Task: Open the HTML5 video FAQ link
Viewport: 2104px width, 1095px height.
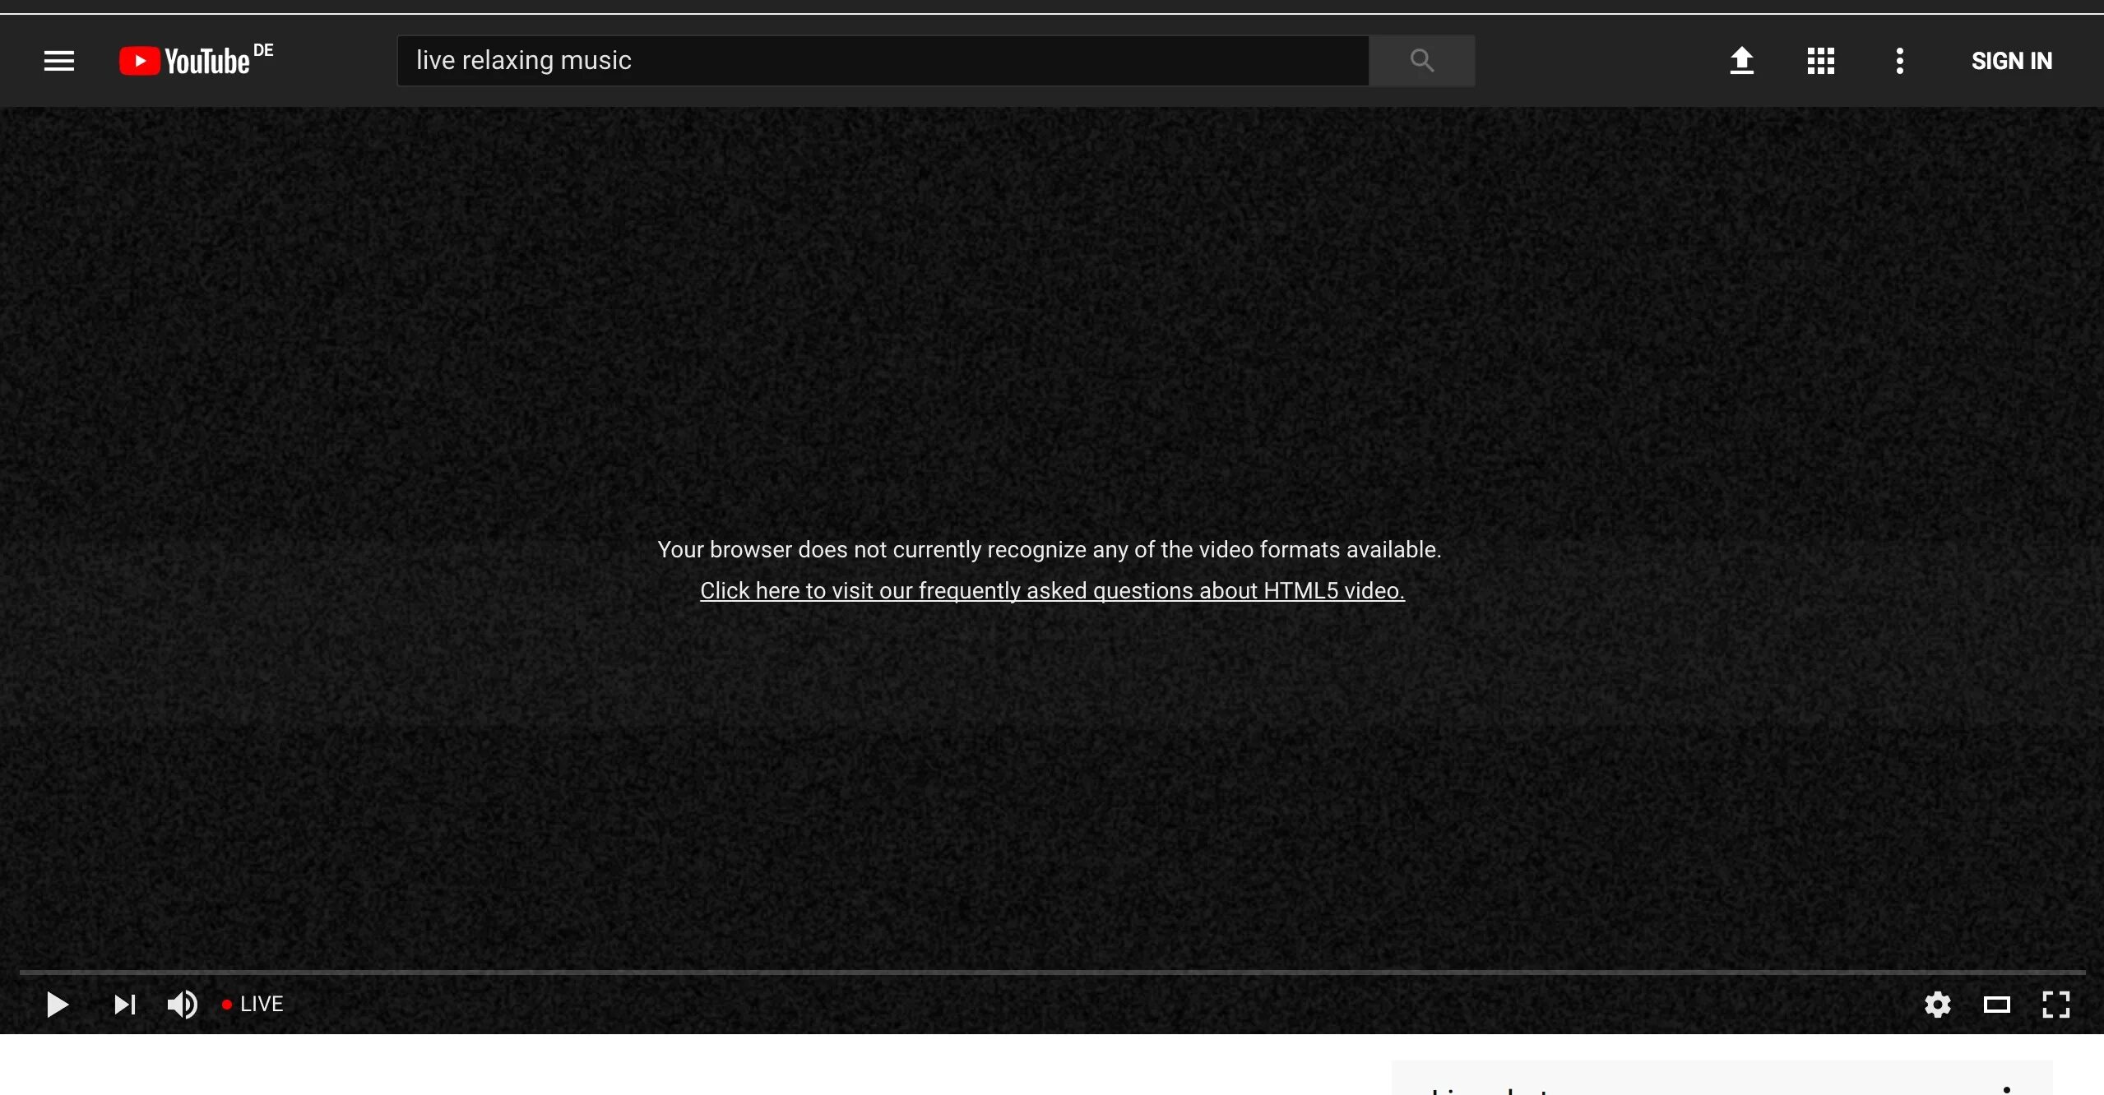Action: (1052, 590)
